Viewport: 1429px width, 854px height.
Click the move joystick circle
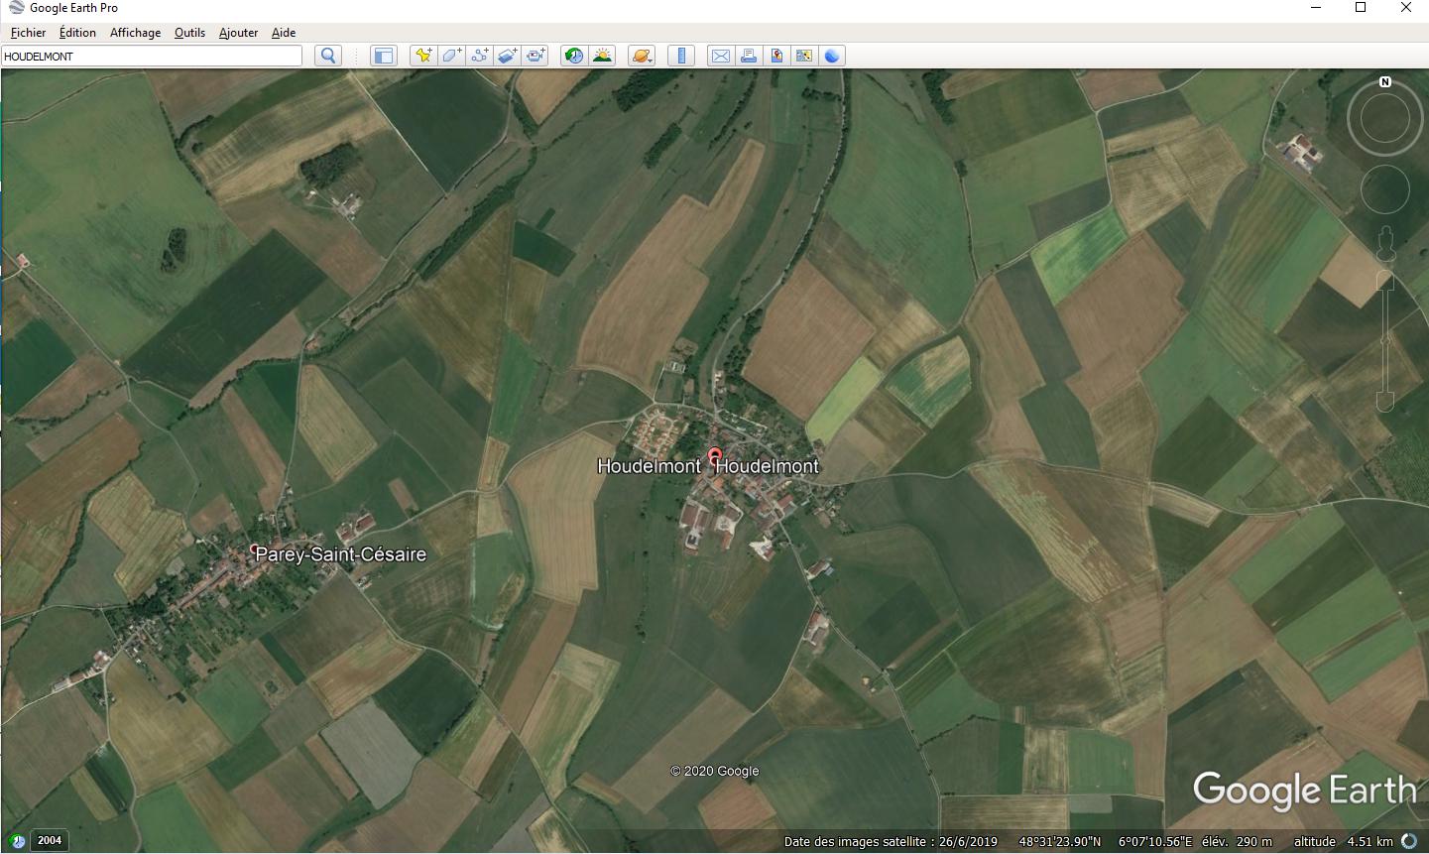pos(1385,189)
